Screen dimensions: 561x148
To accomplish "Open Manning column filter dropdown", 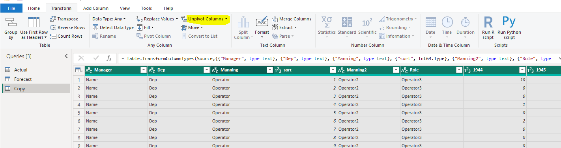I will pyautogui.click(x=269, y=70).
